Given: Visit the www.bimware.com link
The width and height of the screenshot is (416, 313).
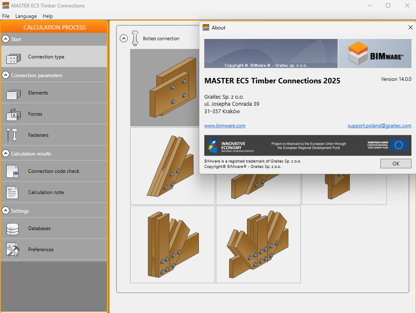Looking at the screenshot, I should tap(225, 126).
